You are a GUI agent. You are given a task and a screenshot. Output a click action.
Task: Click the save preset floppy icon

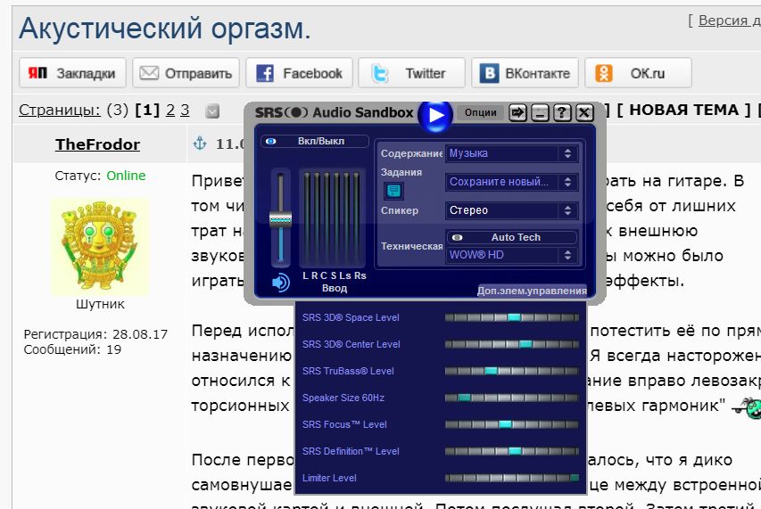[393, 190]
